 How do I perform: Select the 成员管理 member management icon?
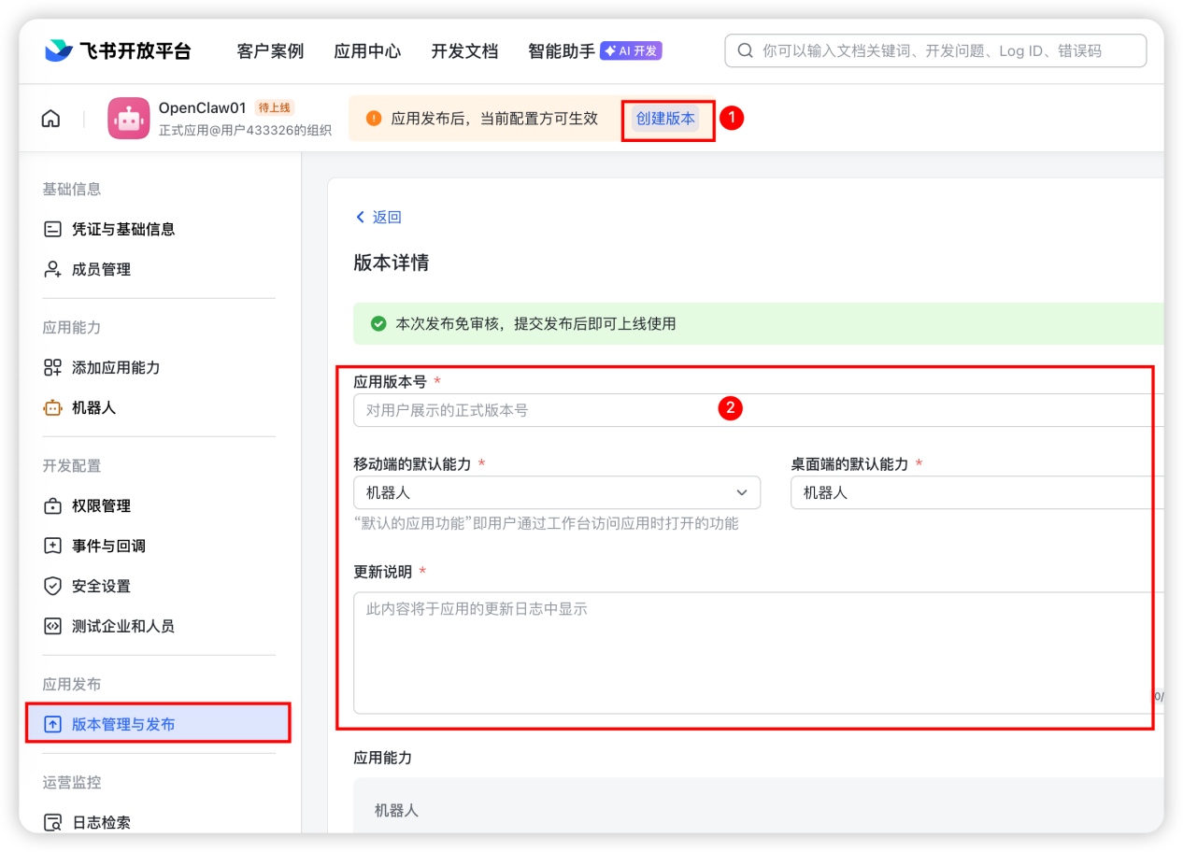click(53, 269)
